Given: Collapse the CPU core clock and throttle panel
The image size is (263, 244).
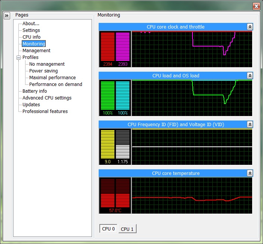Looking at the screenshot, I should click(250, 27).
